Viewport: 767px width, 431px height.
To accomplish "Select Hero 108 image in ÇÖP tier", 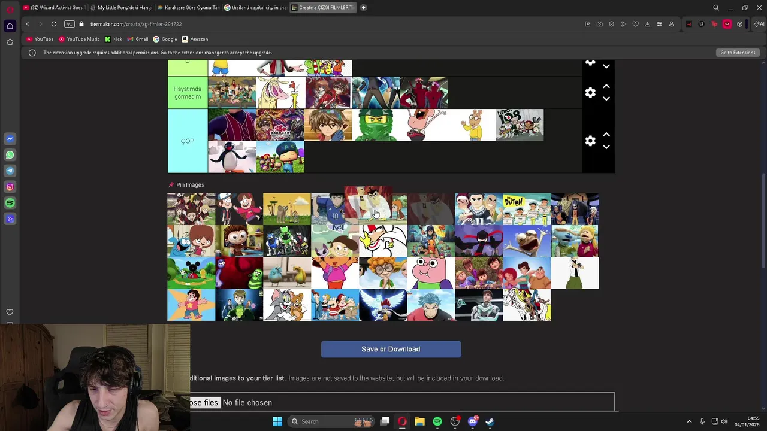I will tap(520, 125).
